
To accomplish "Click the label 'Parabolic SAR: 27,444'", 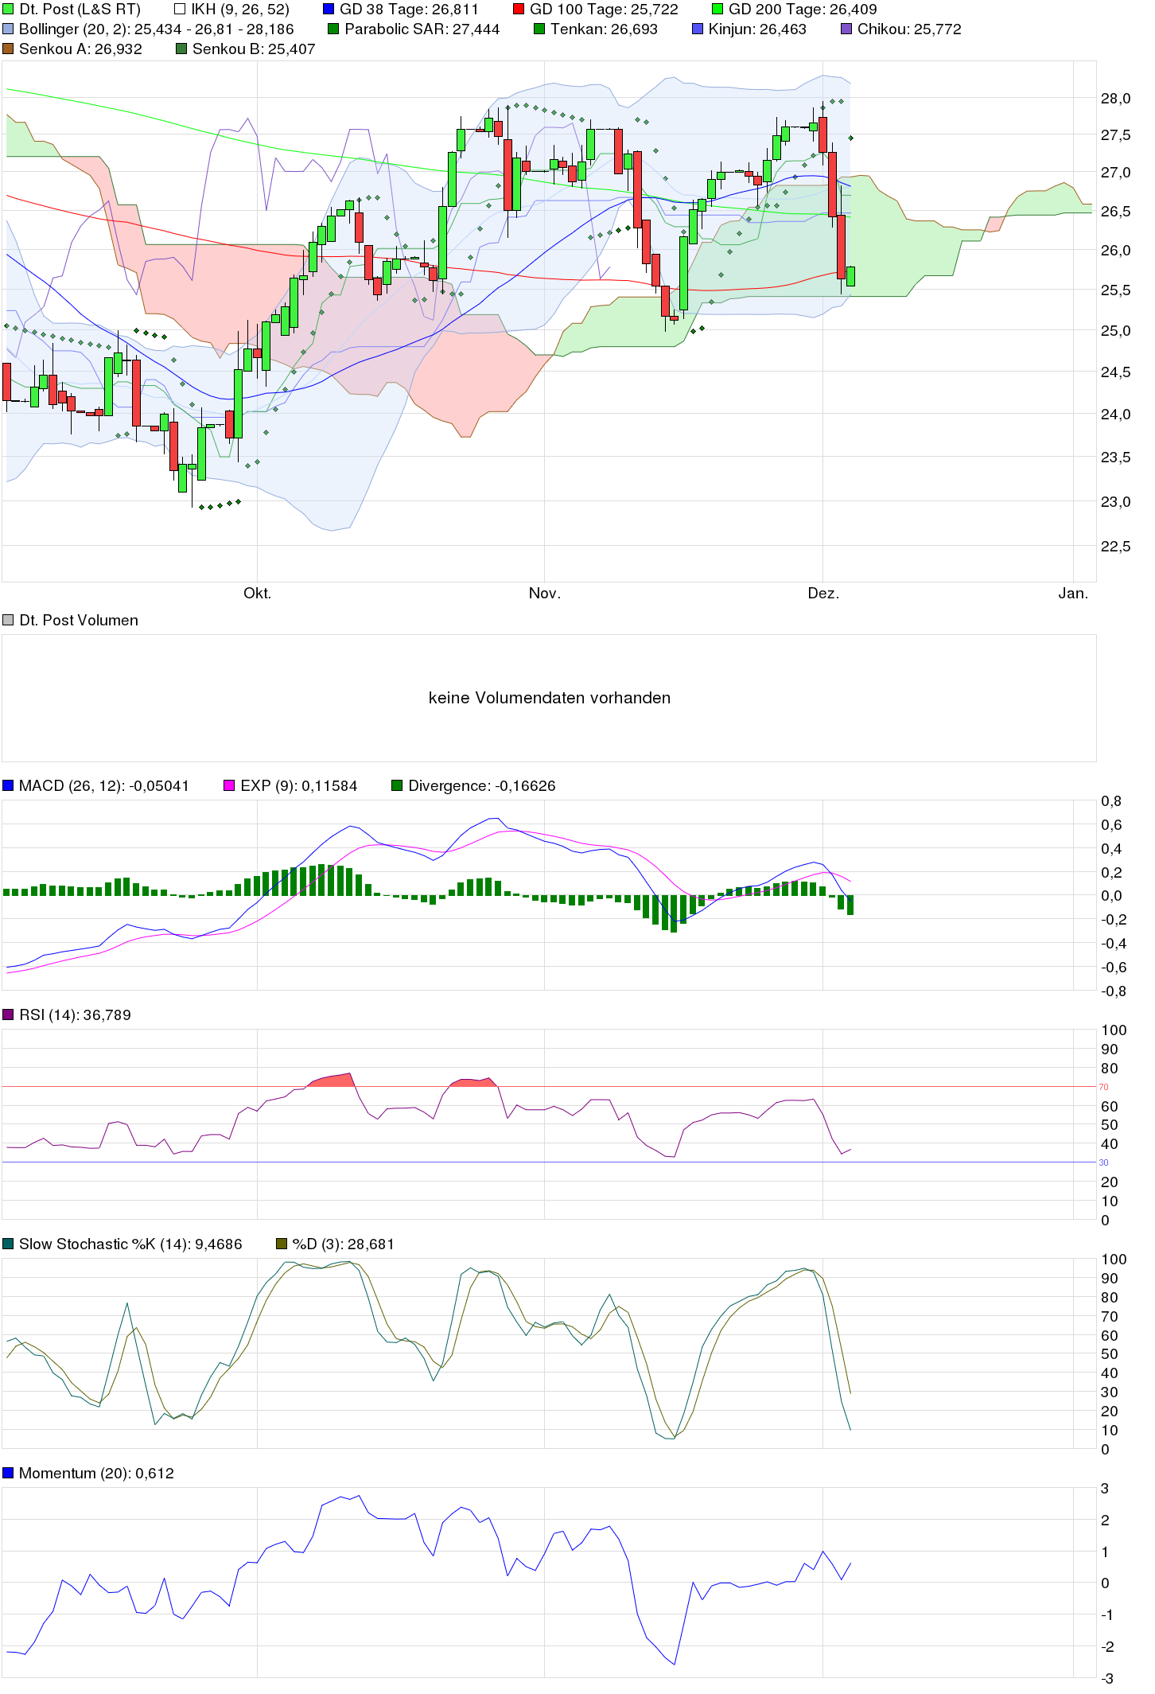I will tap(422, 29).
